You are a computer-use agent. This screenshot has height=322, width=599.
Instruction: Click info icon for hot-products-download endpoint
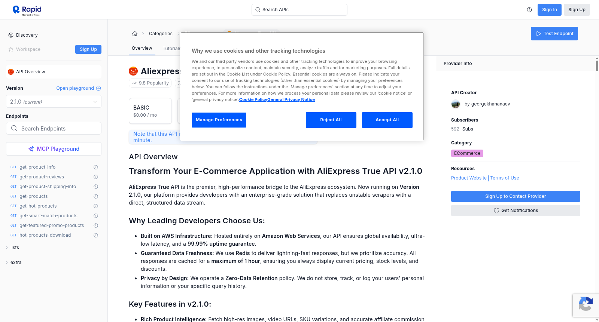point(96,235)
